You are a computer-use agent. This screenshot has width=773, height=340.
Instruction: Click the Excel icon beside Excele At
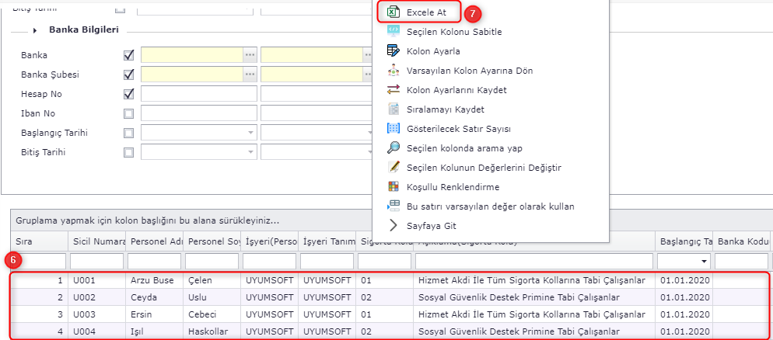coord(393,12)
